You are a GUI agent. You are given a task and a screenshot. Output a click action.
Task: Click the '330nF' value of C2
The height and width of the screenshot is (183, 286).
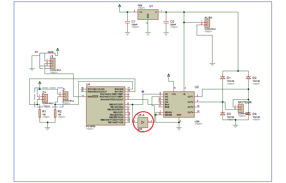coord(173,24)
